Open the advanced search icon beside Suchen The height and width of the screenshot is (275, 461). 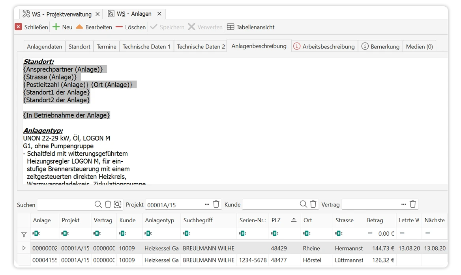point(118,204)
